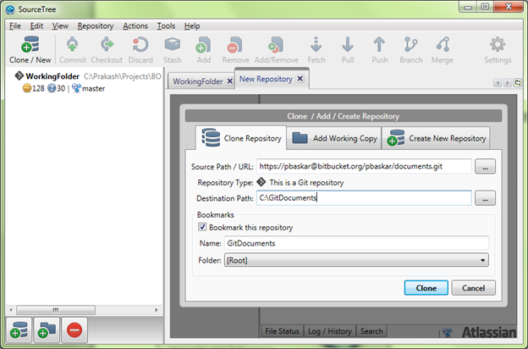Open Clone / New repository toolbar button
528x349 pixels.
(x=30, y=50)
